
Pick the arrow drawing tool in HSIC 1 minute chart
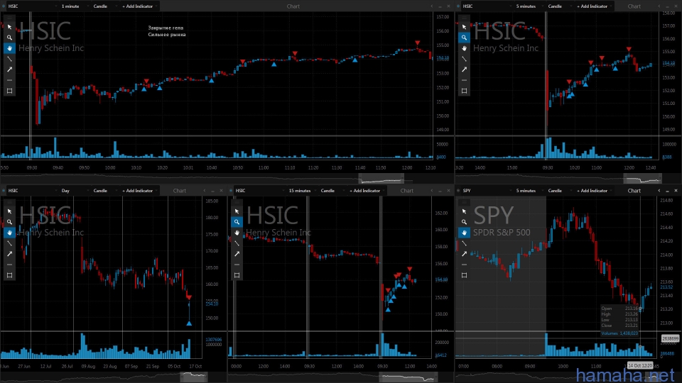point(9,70)
